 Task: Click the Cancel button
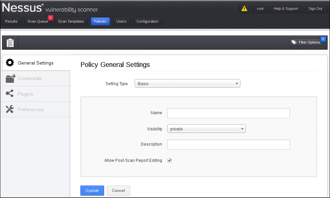click(x=118, y=191)
